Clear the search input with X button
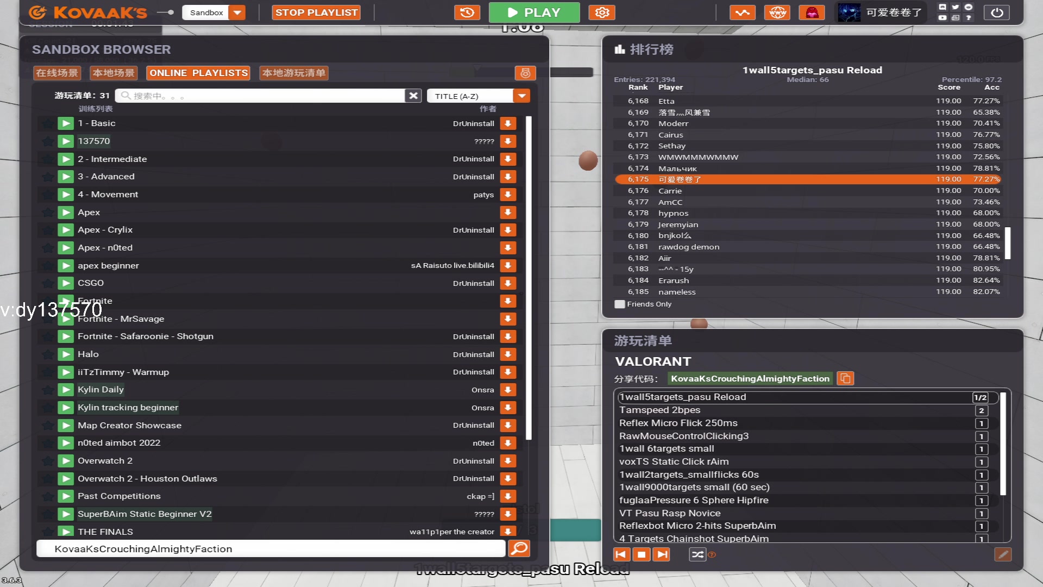This screenshot has width=1043, height=587. [x=414, y=95]
